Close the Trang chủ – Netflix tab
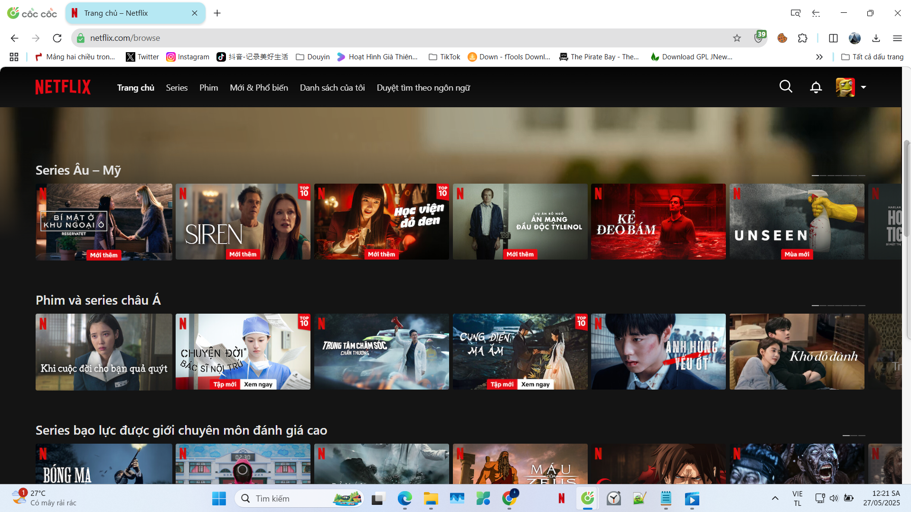Screen dimensions: 911x512 [x=195, y=13]
